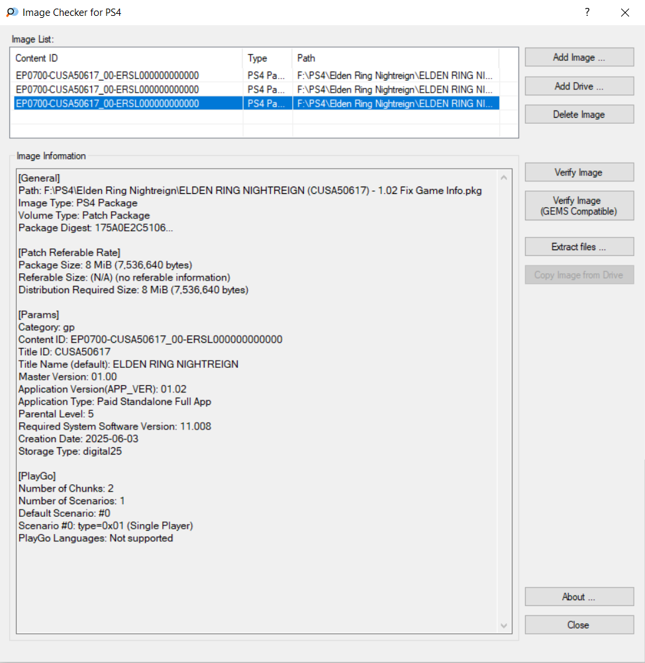645x663 pixels.
Task: Select the highlighted third Content ID row
Action: coord(107,104)
